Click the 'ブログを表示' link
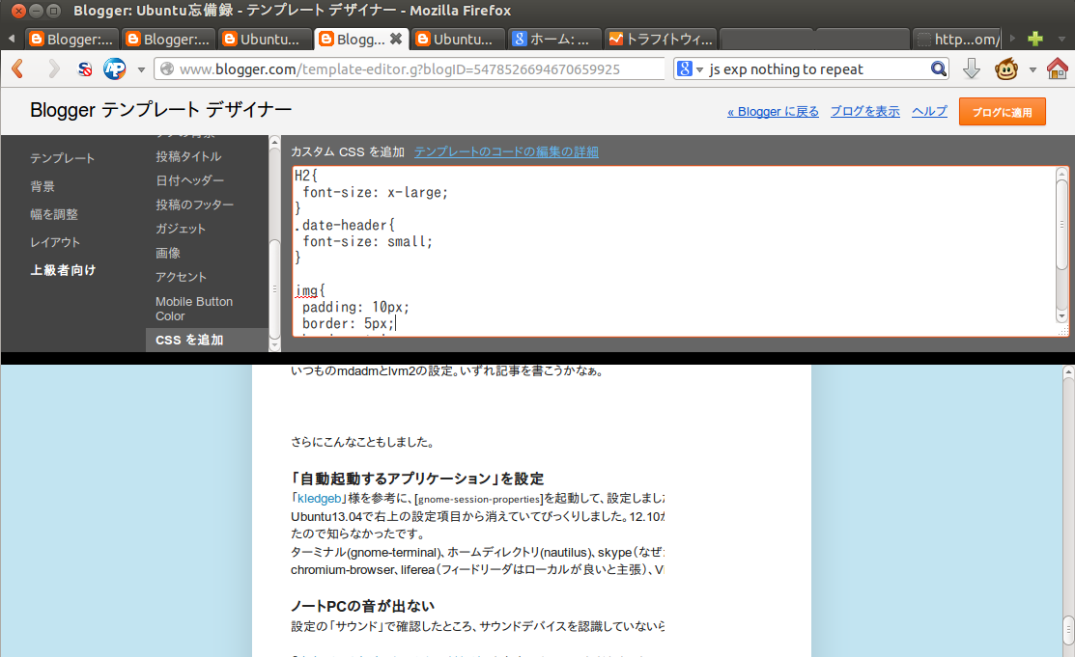The width and height of the screenshot is (1075, 657). (864, 112)
